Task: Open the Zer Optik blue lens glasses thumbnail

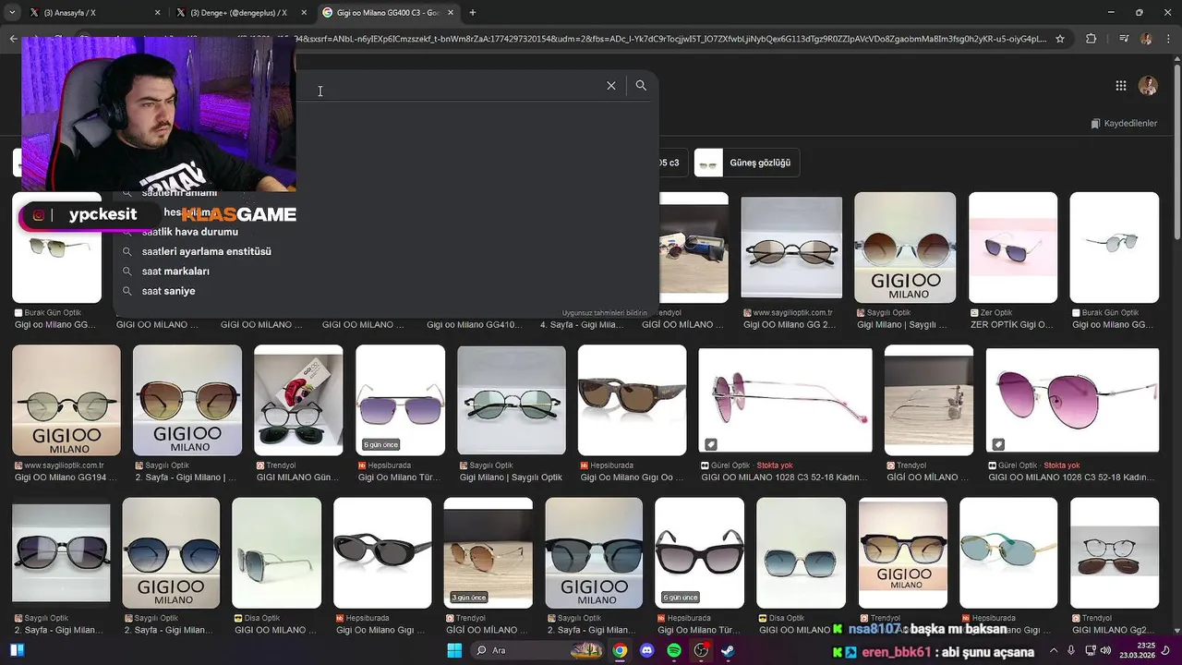Action: click(x=1013, y=248)
